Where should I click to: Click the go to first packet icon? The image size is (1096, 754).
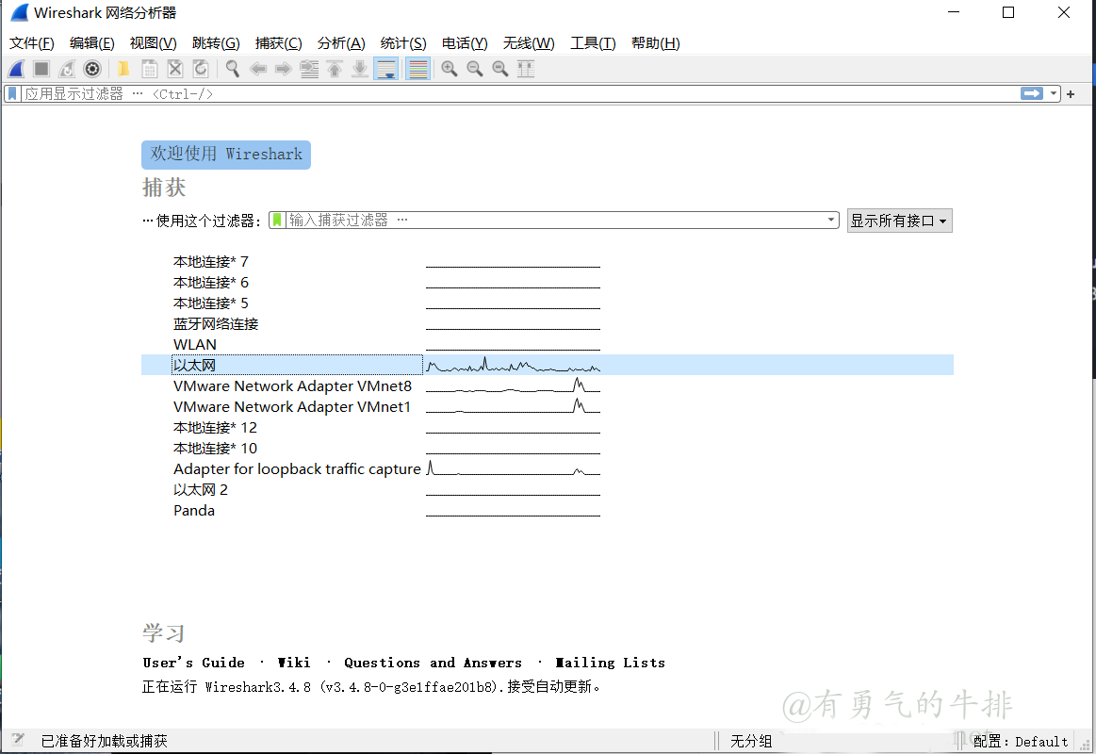[x=334, y=68]
